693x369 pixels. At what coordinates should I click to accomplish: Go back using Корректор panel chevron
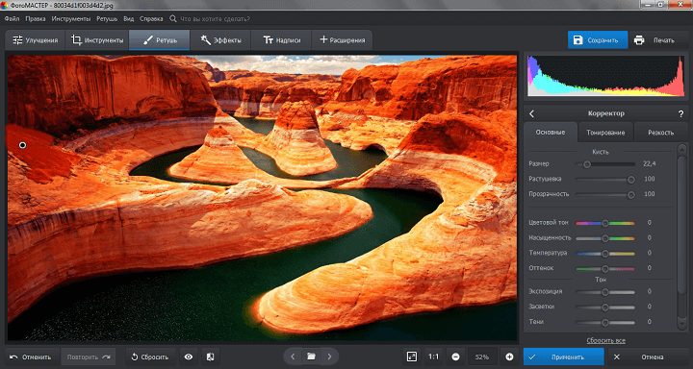pyautogui.click(x=531, y=114)
